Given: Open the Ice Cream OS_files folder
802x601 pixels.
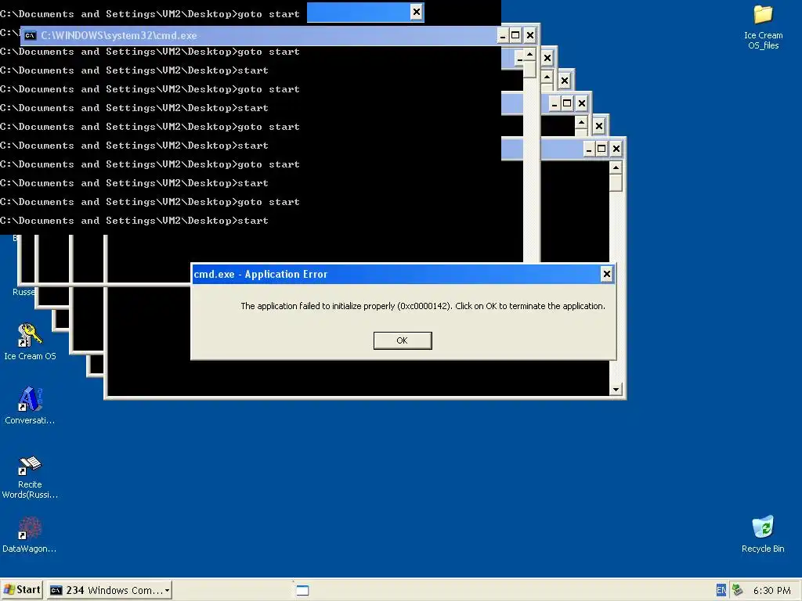Looking at the screenshot, I should [x=763, y=27].
